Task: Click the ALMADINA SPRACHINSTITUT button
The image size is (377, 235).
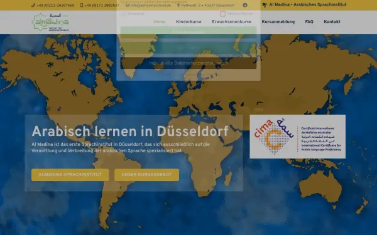Action: [x=70, y=175]
